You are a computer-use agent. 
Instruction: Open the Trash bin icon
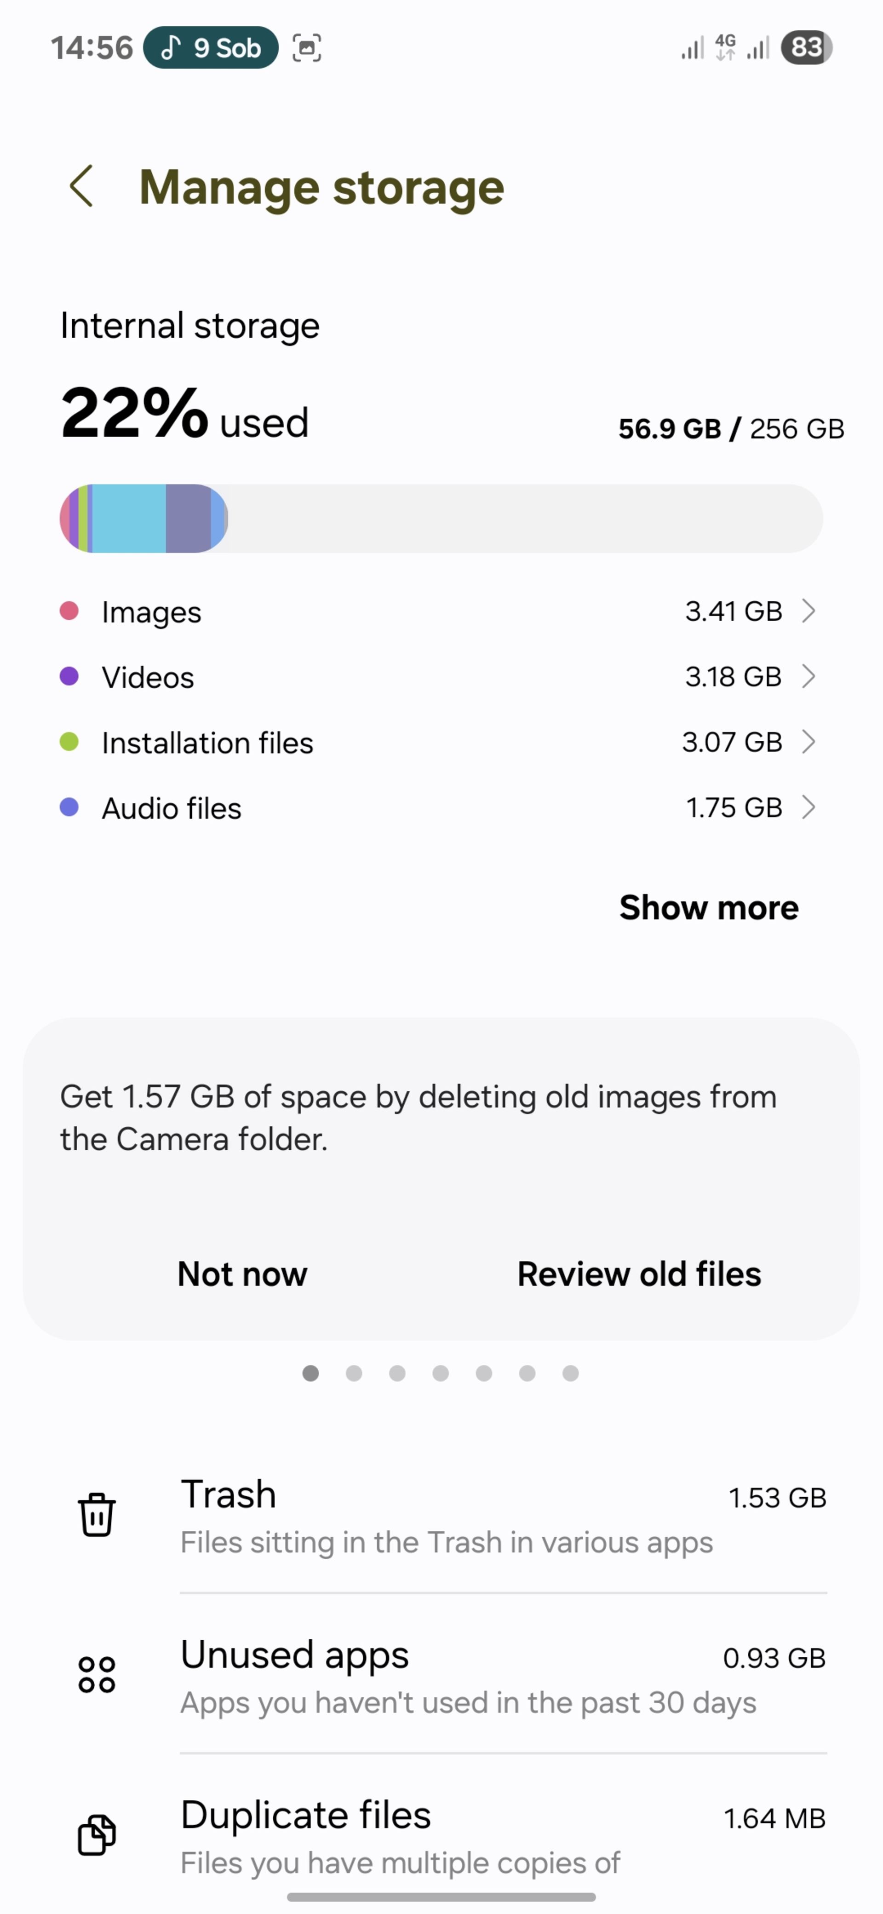(97, 1514)
